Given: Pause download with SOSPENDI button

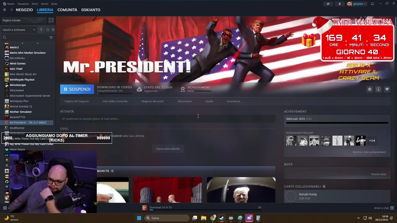Looking at the screenshot, I should (x=77, y=89).
